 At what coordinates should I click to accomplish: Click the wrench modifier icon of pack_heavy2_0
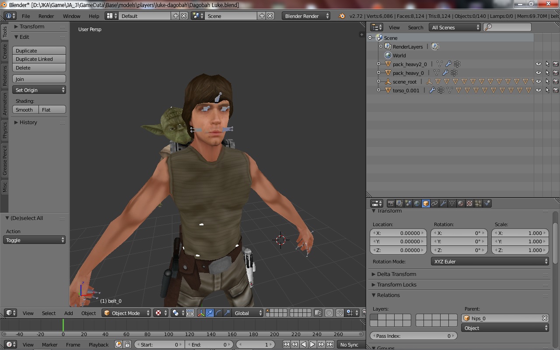(448, 64)
